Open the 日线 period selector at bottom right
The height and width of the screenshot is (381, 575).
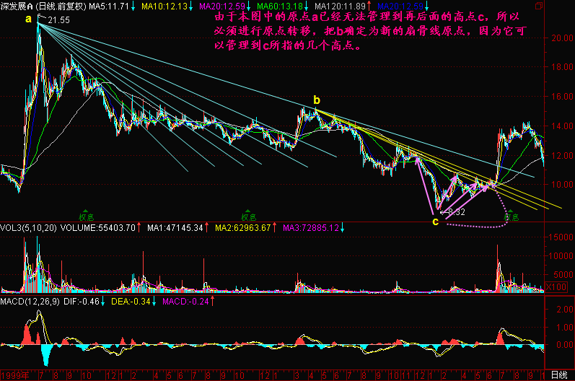click(x=560, y=375)
